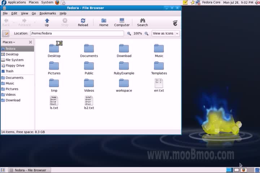This screenshot has width=260, height=173.
Task: Click the sticky notes icon in top panel
Action: pos(185,2)
